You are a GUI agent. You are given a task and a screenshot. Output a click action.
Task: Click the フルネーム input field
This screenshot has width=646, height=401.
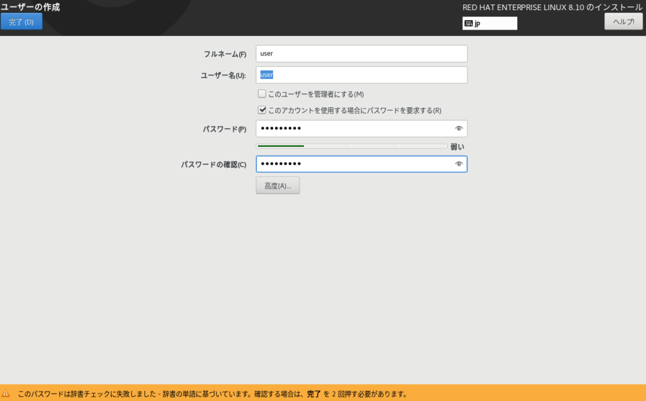click(x=361, y=54)
